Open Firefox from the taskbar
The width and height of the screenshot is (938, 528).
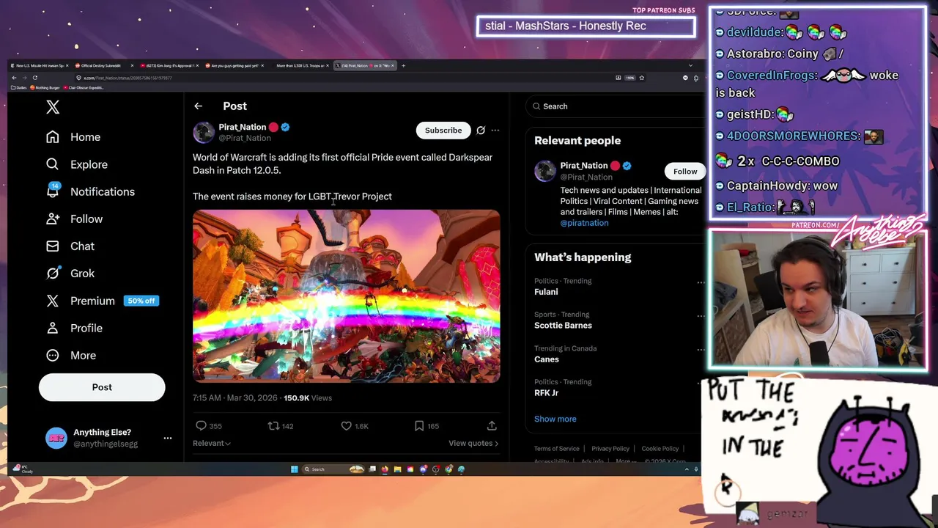(385, 469)
